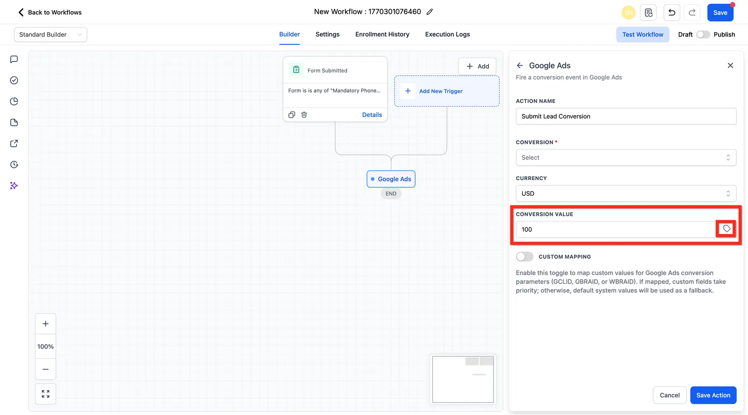Click Add New Trigger
The width and height of the screenshot is (748, 415).
click(x=447, y=91)
